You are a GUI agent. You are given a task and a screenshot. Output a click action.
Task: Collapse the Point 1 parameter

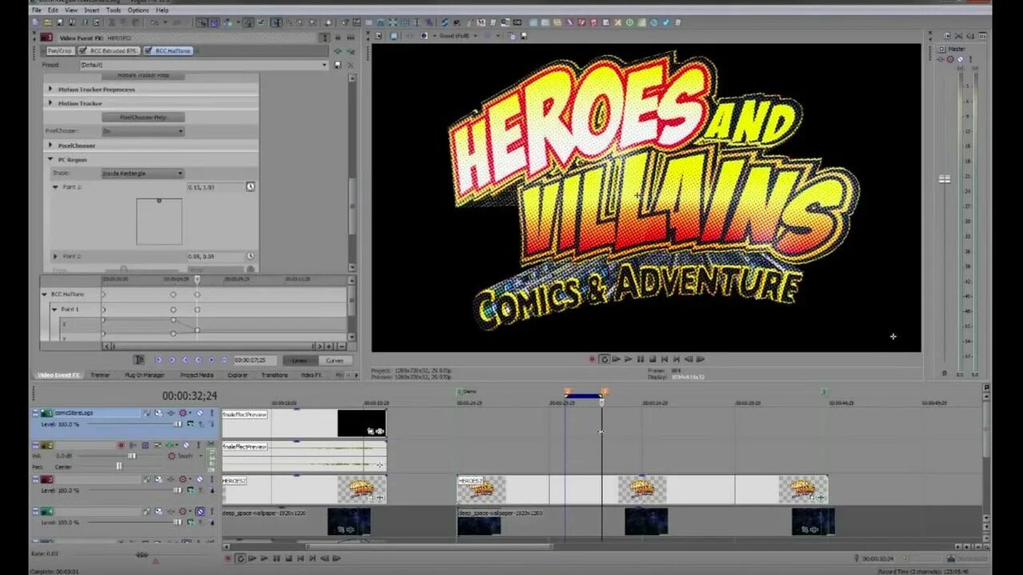point(55,187)
